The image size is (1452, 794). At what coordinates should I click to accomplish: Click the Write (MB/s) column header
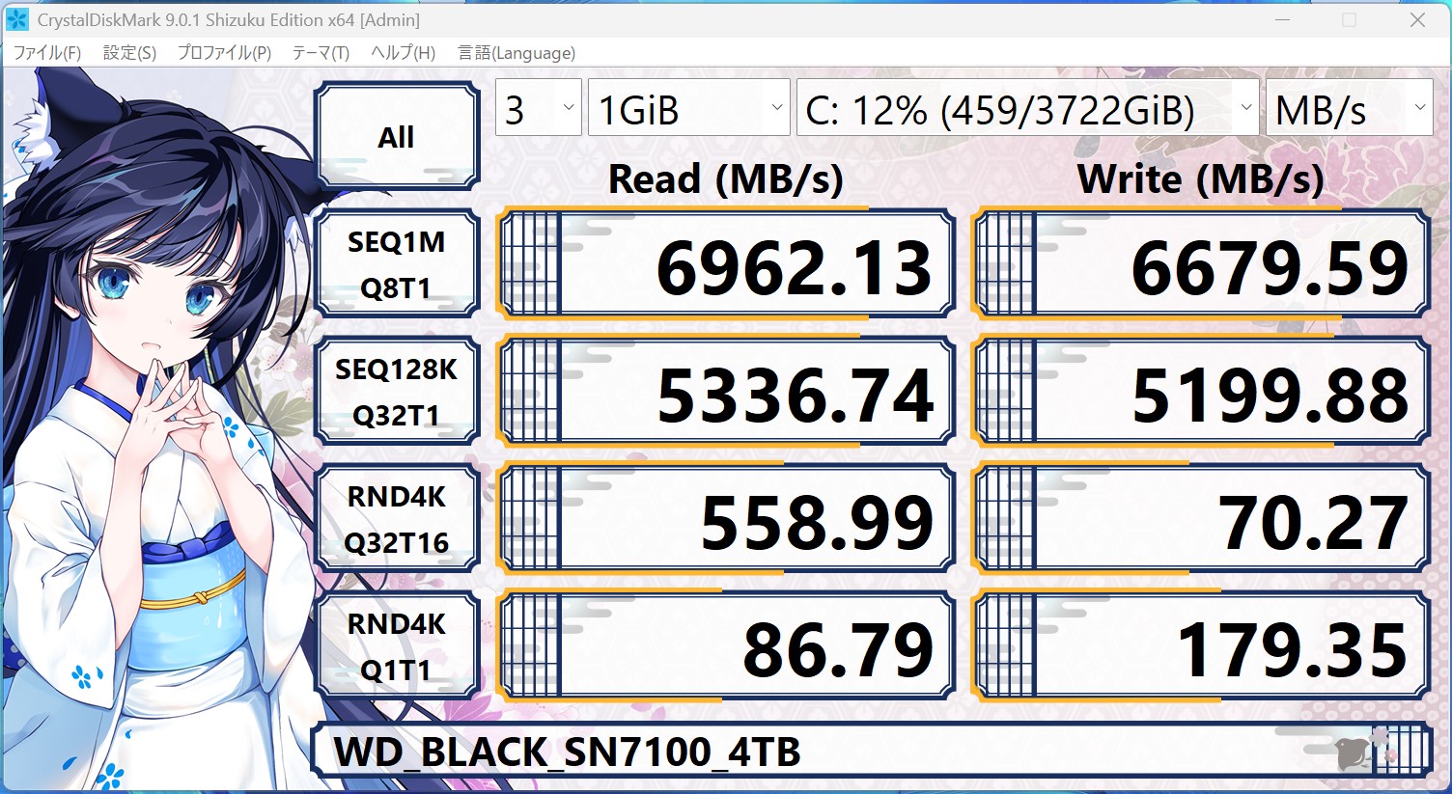(1200, 179)
